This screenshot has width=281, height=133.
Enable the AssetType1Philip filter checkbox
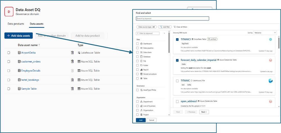(138, 90)
